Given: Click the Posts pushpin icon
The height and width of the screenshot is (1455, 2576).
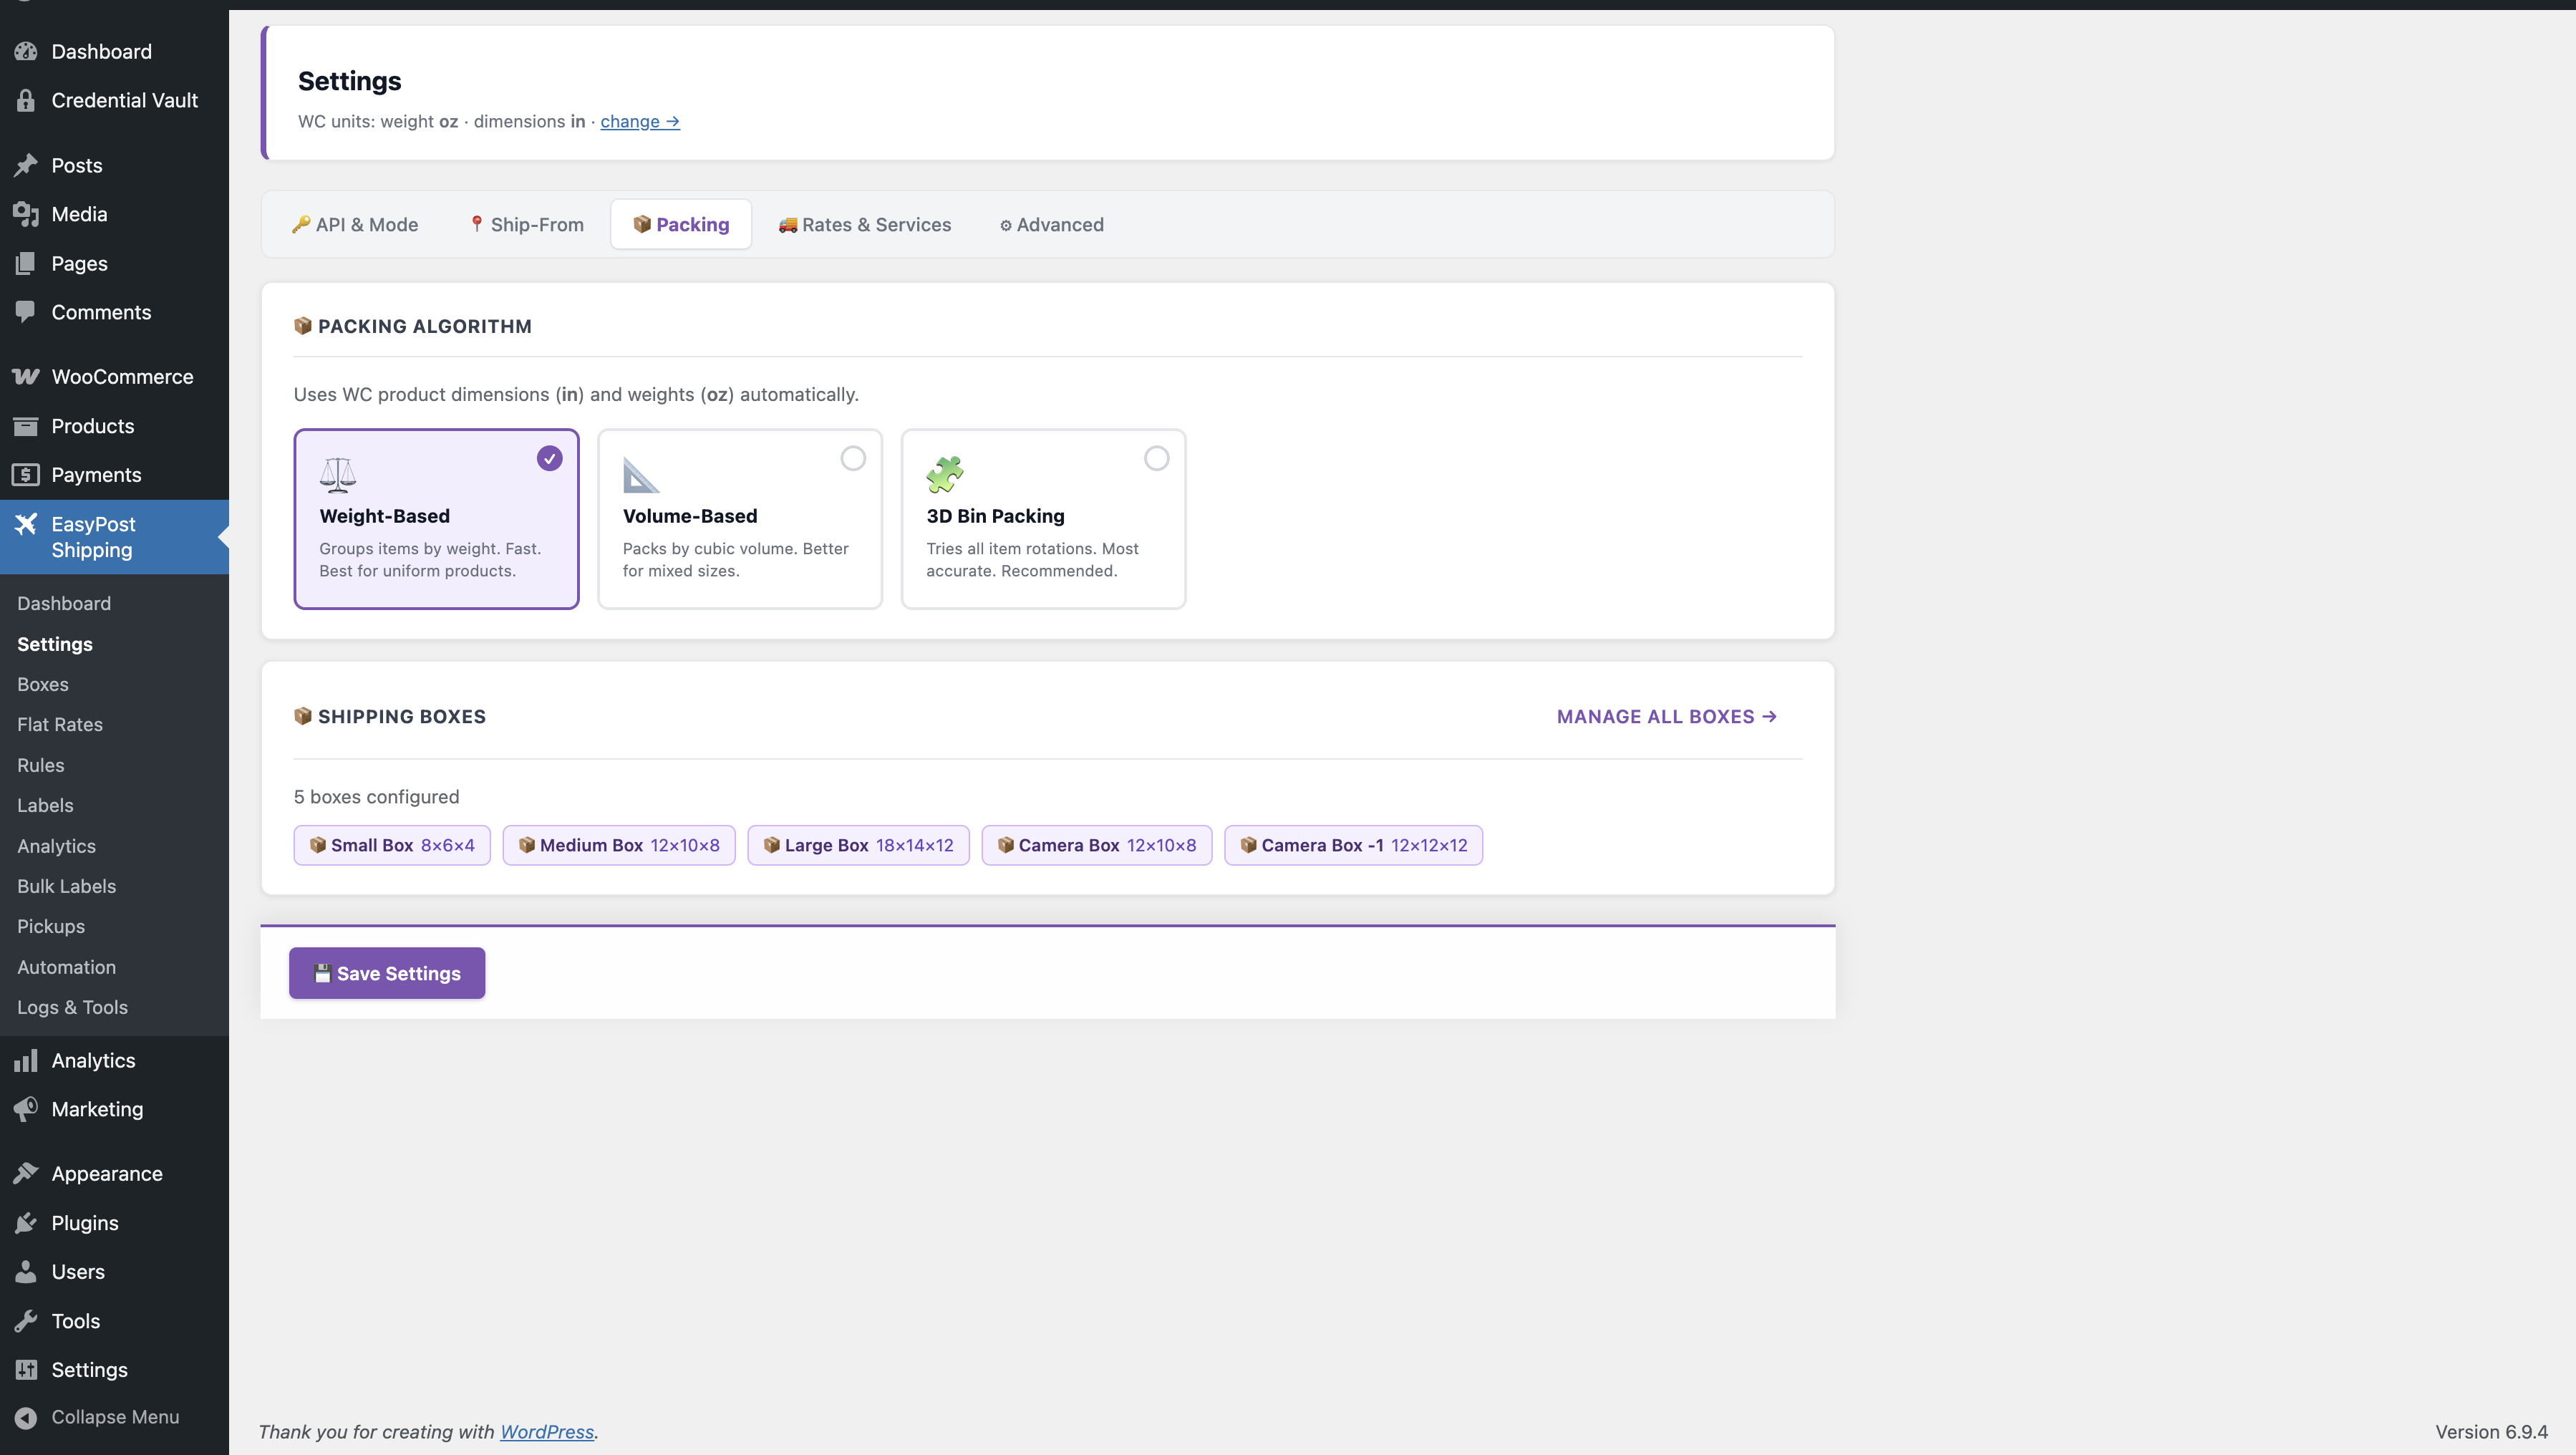Looking at the screenshot, I should (26, 165).
